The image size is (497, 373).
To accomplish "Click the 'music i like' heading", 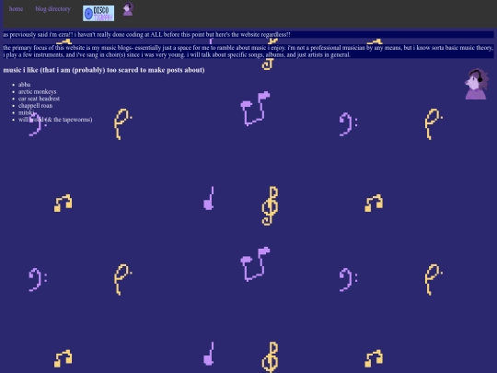I will click(x=104, y=70).
